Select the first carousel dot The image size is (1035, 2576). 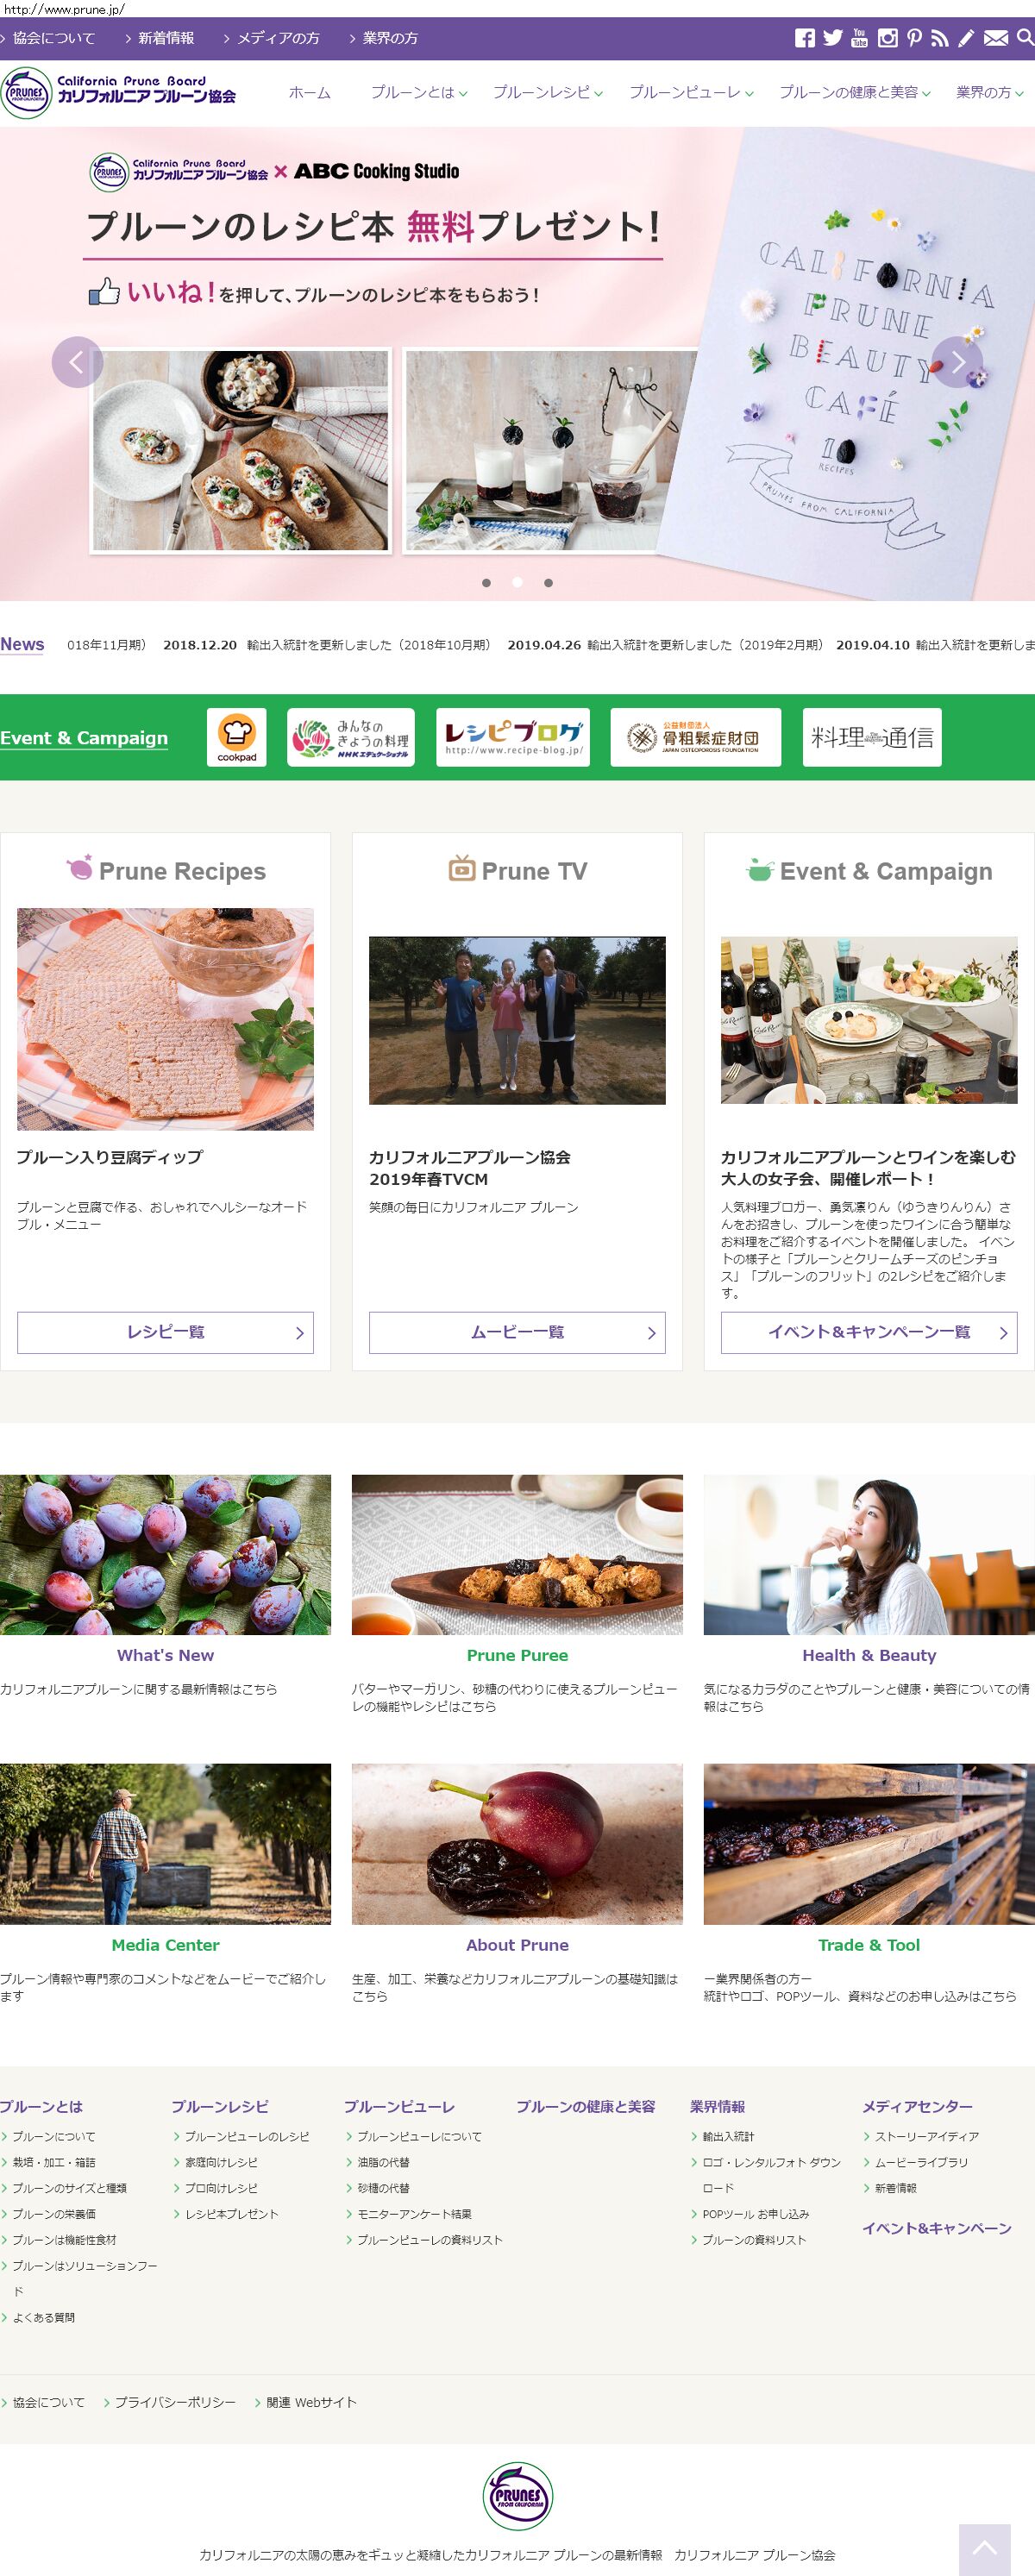(486, 582)
